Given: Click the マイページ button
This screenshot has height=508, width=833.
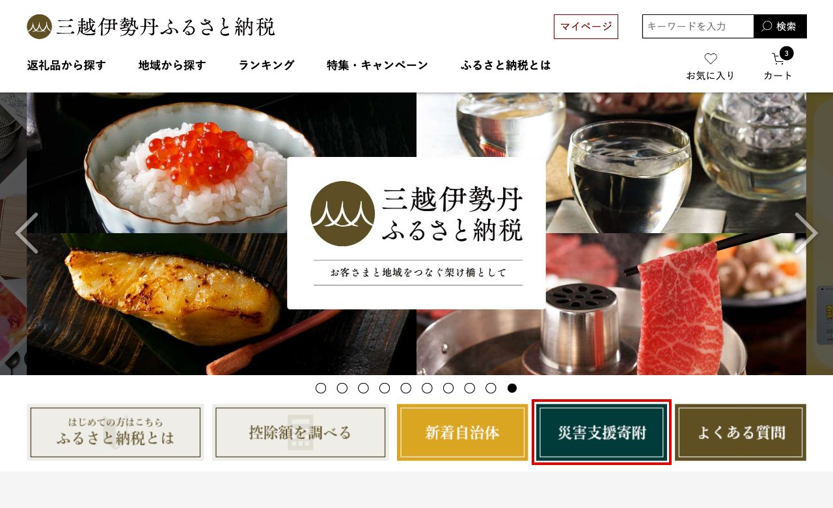Looking at the screenshot, I should coord(586,27).
